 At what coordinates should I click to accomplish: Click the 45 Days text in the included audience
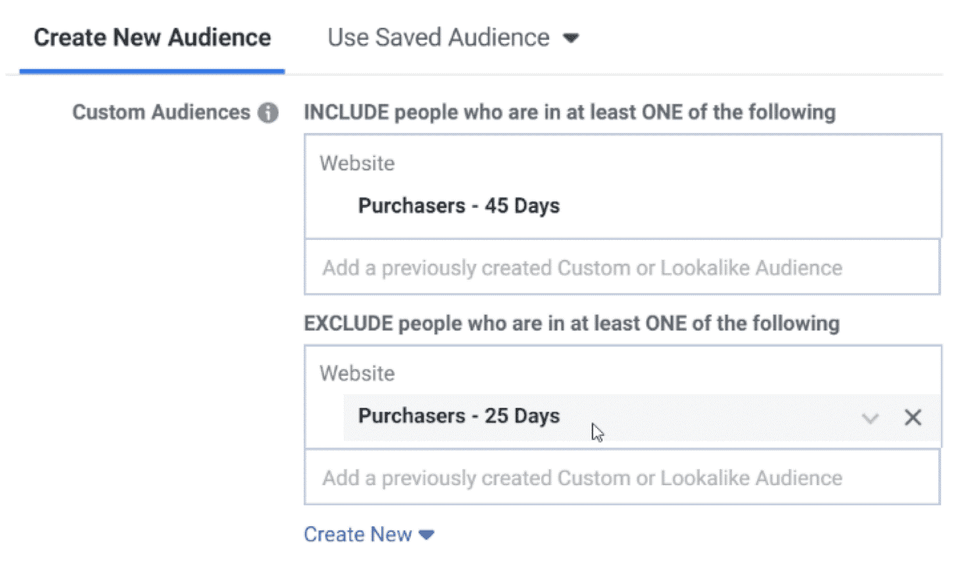522,206
